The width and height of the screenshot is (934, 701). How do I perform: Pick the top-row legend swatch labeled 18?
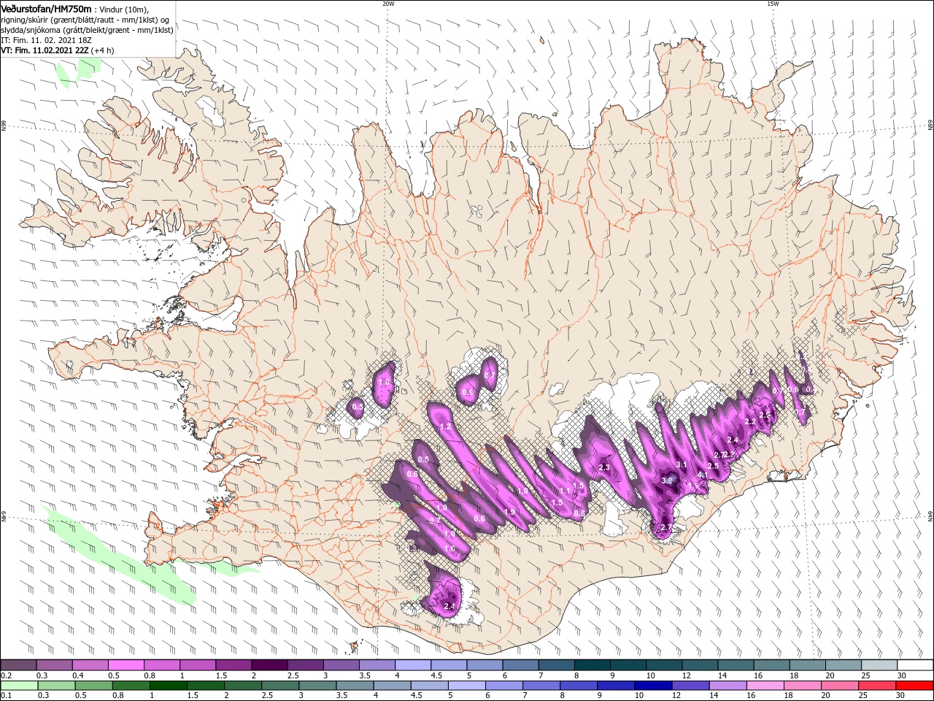click(807, 665)
